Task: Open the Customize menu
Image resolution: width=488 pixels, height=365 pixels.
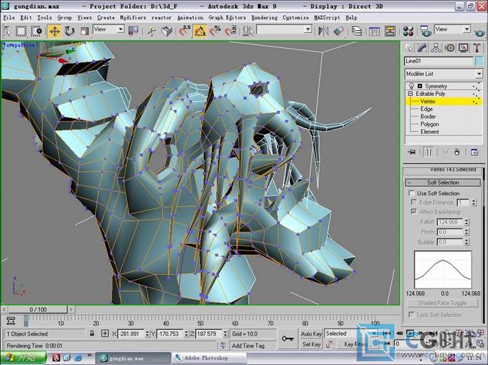Action: tap(296, 18)
